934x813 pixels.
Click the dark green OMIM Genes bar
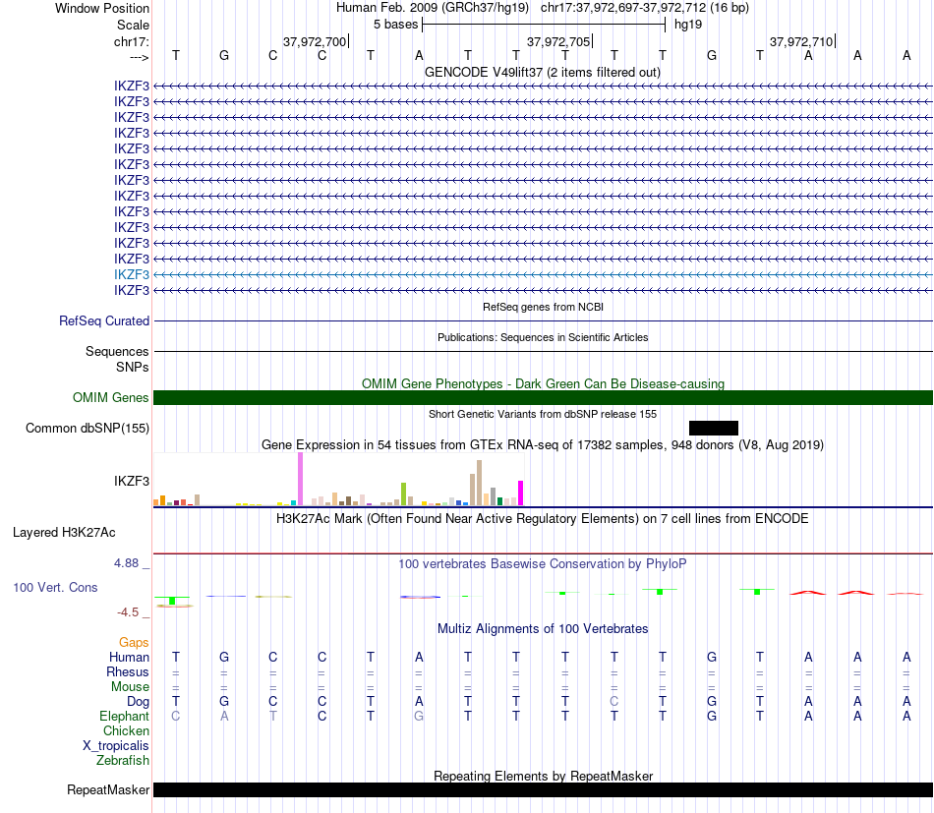(x=543, y=398)
